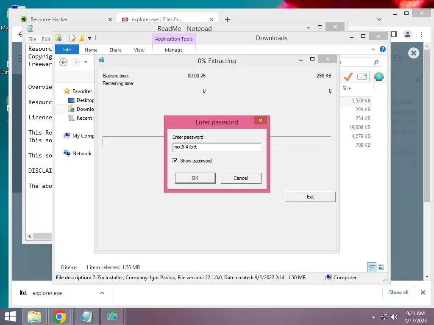The image size is (434, 325).
Task: Click the Exit button in Extracting window
Action: click(310, 197)
